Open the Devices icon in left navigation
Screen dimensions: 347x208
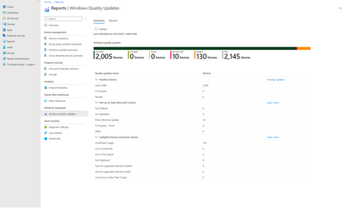(x=4, y=24)
